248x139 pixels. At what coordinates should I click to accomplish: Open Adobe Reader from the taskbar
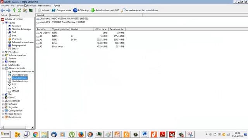pos(163,134)
